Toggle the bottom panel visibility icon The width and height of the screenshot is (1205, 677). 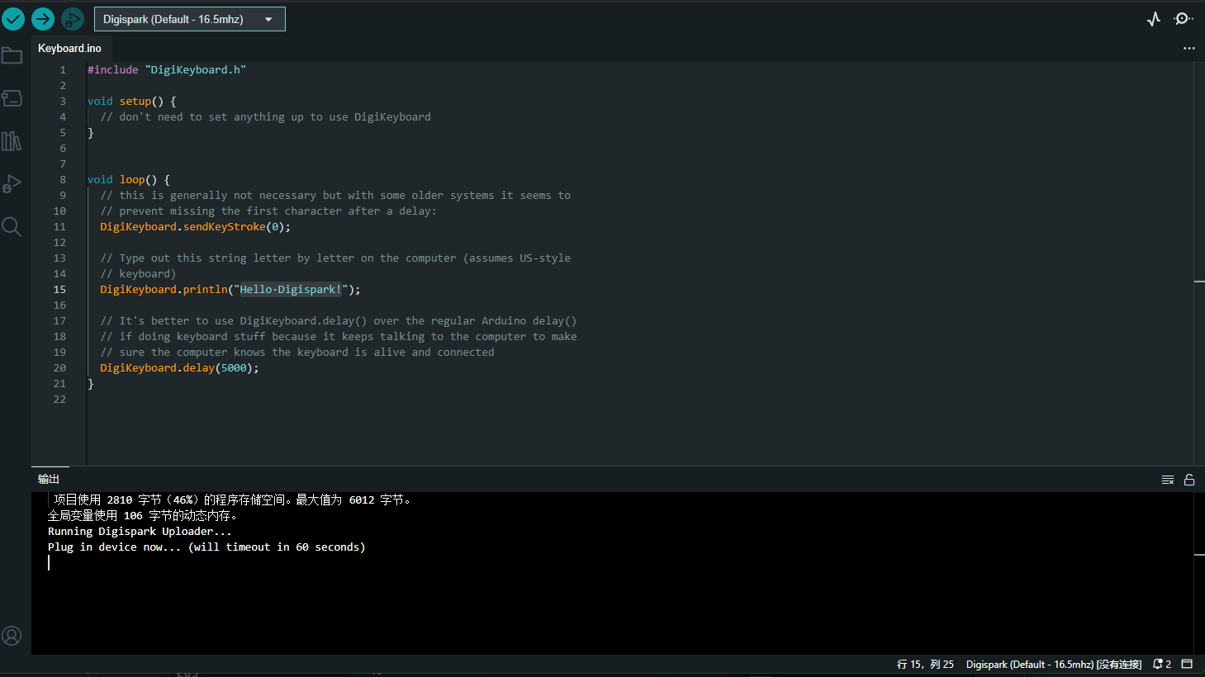1187,664
